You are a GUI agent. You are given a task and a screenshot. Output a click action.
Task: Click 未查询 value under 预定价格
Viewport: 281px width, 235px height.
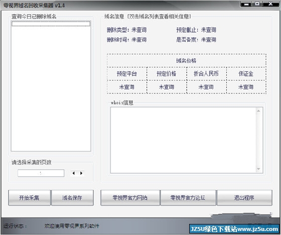pos(167,87)
